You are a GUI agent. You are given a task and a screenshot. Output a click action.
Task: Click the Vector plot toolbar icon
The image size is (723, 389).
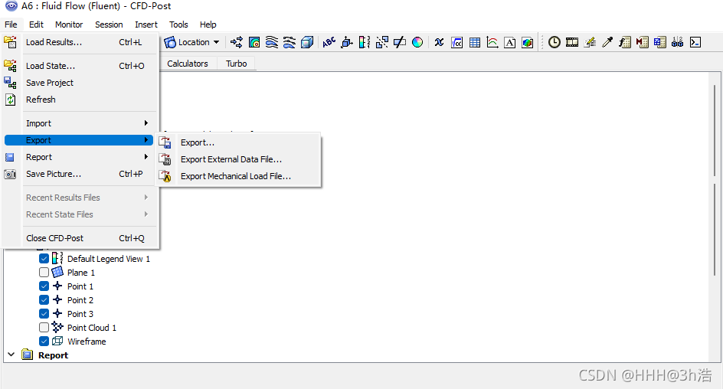point(237,42)
